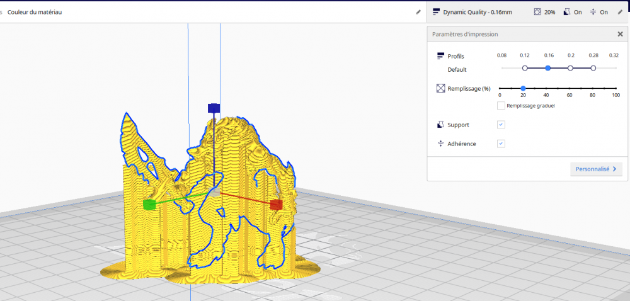The image size is (630, 301).
Task: Click the Couleur du matériau label
Action: [35, 12]
